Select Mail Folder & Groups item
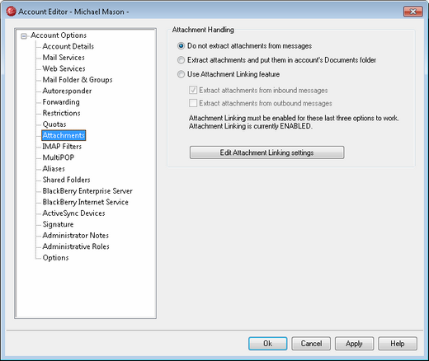 pyautogui.click(x=78, y=80)
